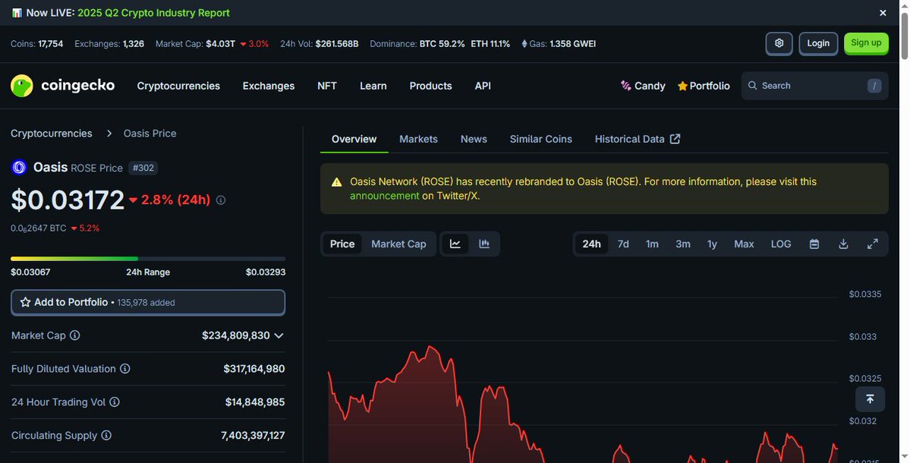The width and height of the screenshot is (910, 463).
Task: Select the 3m time range
Action: (x=683, y=244)
